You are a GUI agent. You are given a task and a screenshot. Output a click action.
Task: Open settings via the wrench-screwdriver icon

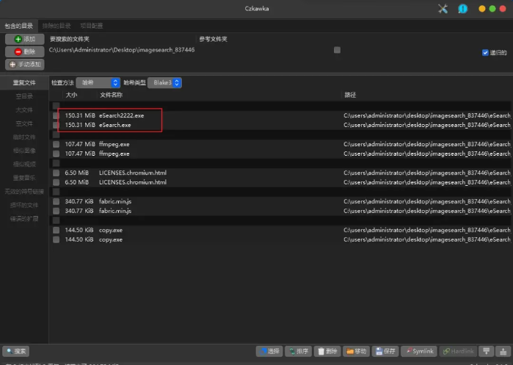(443, 9)
